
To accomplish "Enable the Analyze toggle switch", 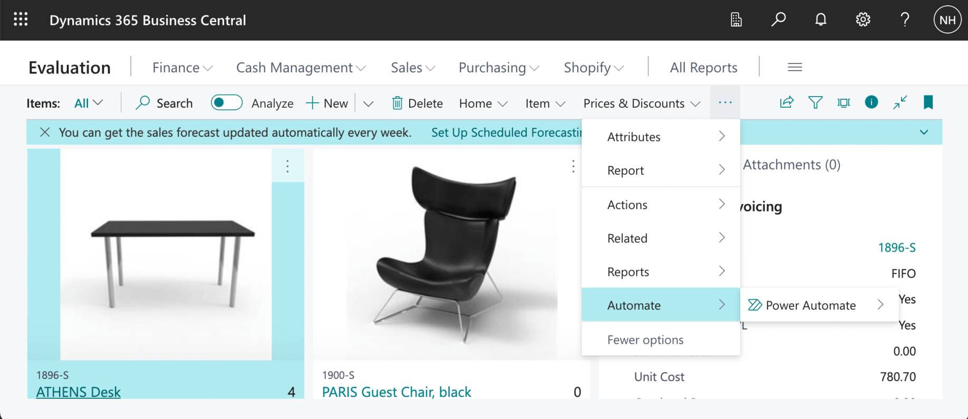I will tap(227, 102).
